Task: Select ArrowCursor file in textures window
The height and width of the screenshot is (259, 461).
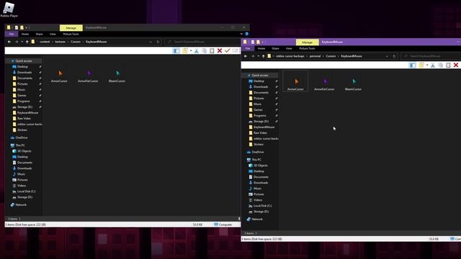Action: pos(59,76)
